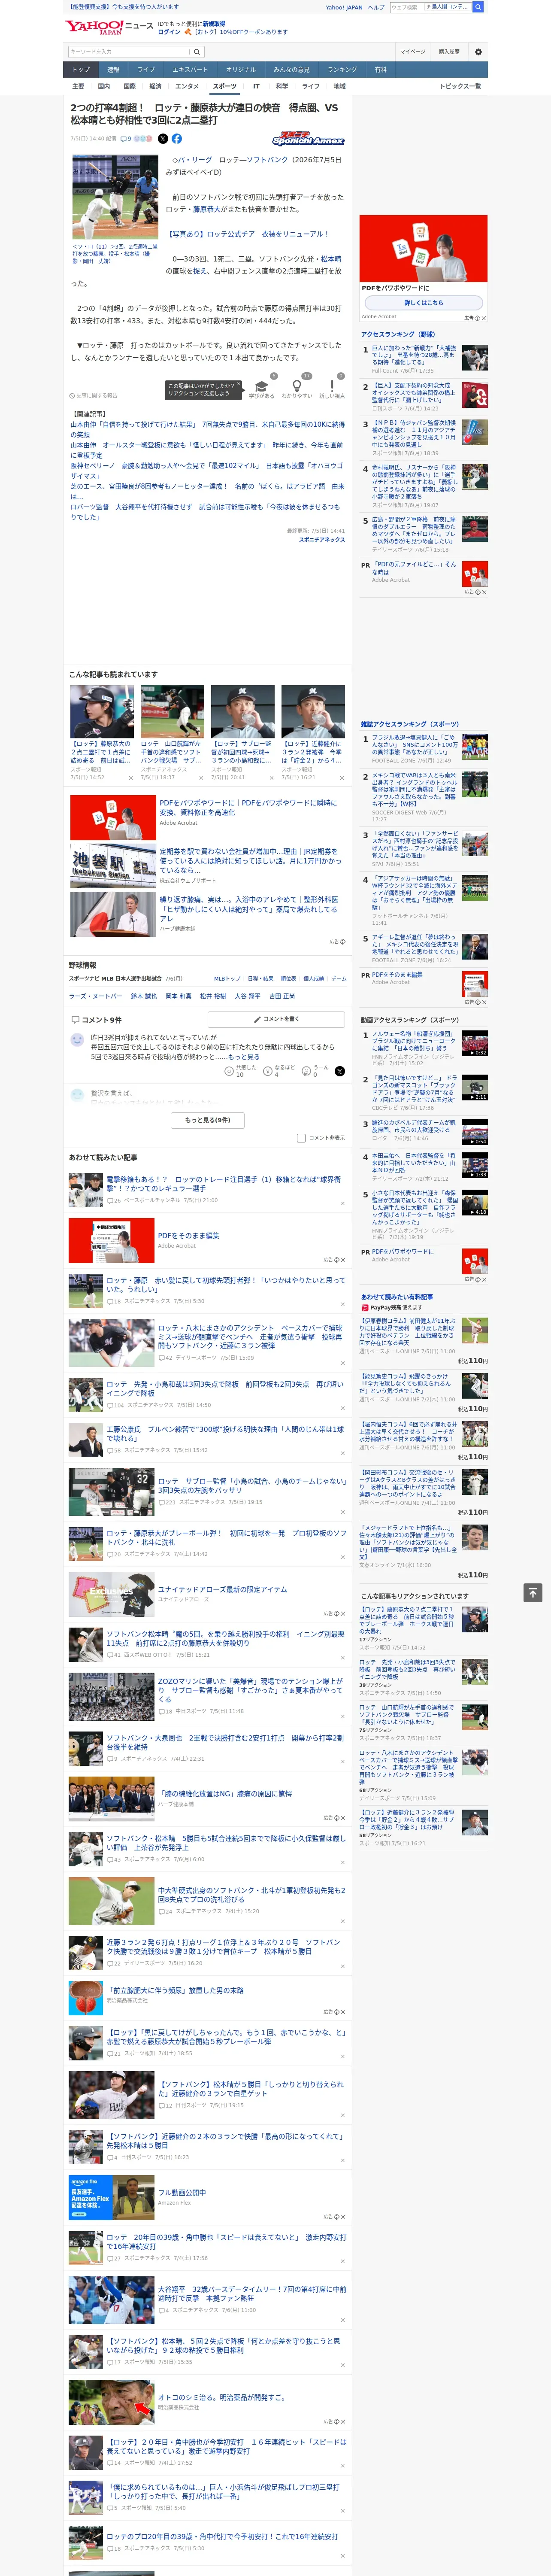This screenshot has width=551, height=2576.
Task: Open the トップ tab
Action: point(81,70)
